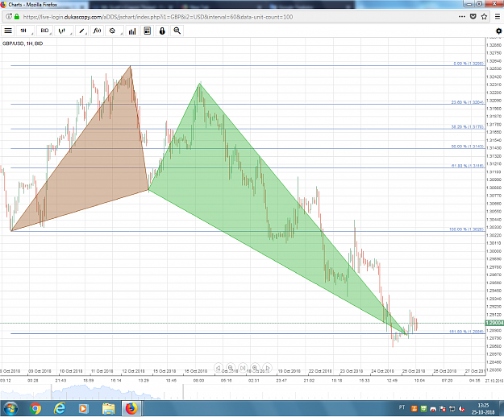Click the magnifier zoom toolbar icon
Screen dimensions: 504x417
coord(177,31)
